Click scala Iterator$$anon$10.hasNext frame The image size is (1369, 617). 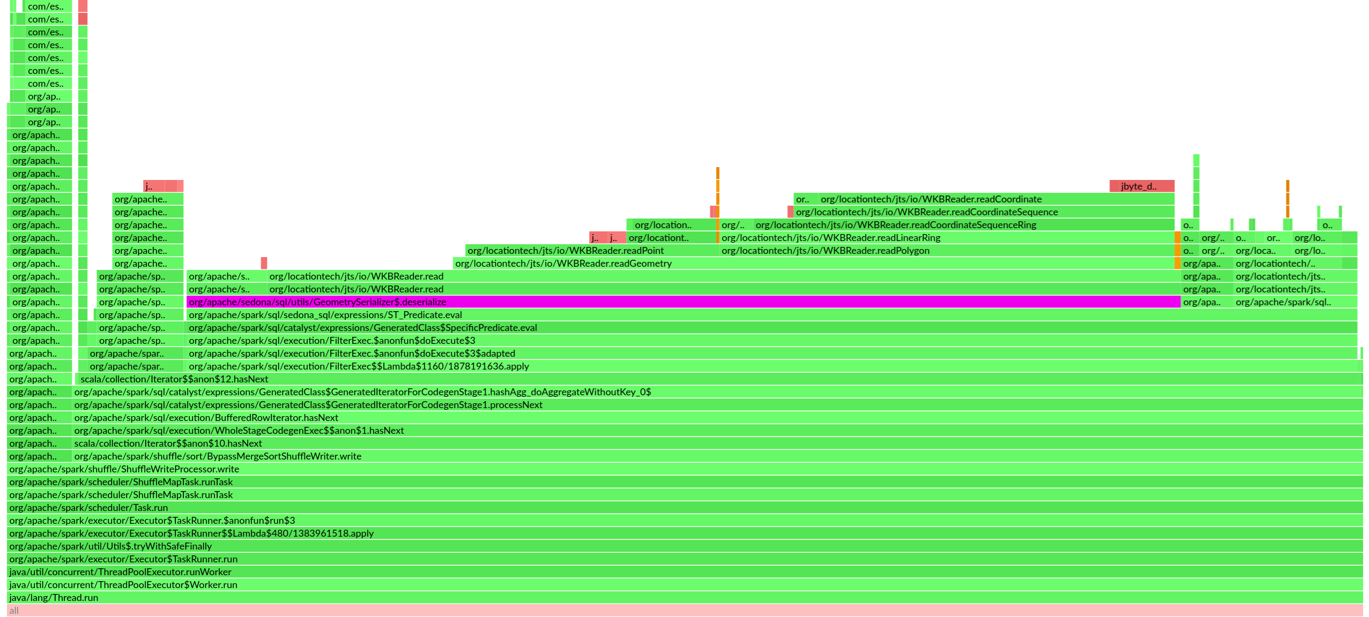717,443
